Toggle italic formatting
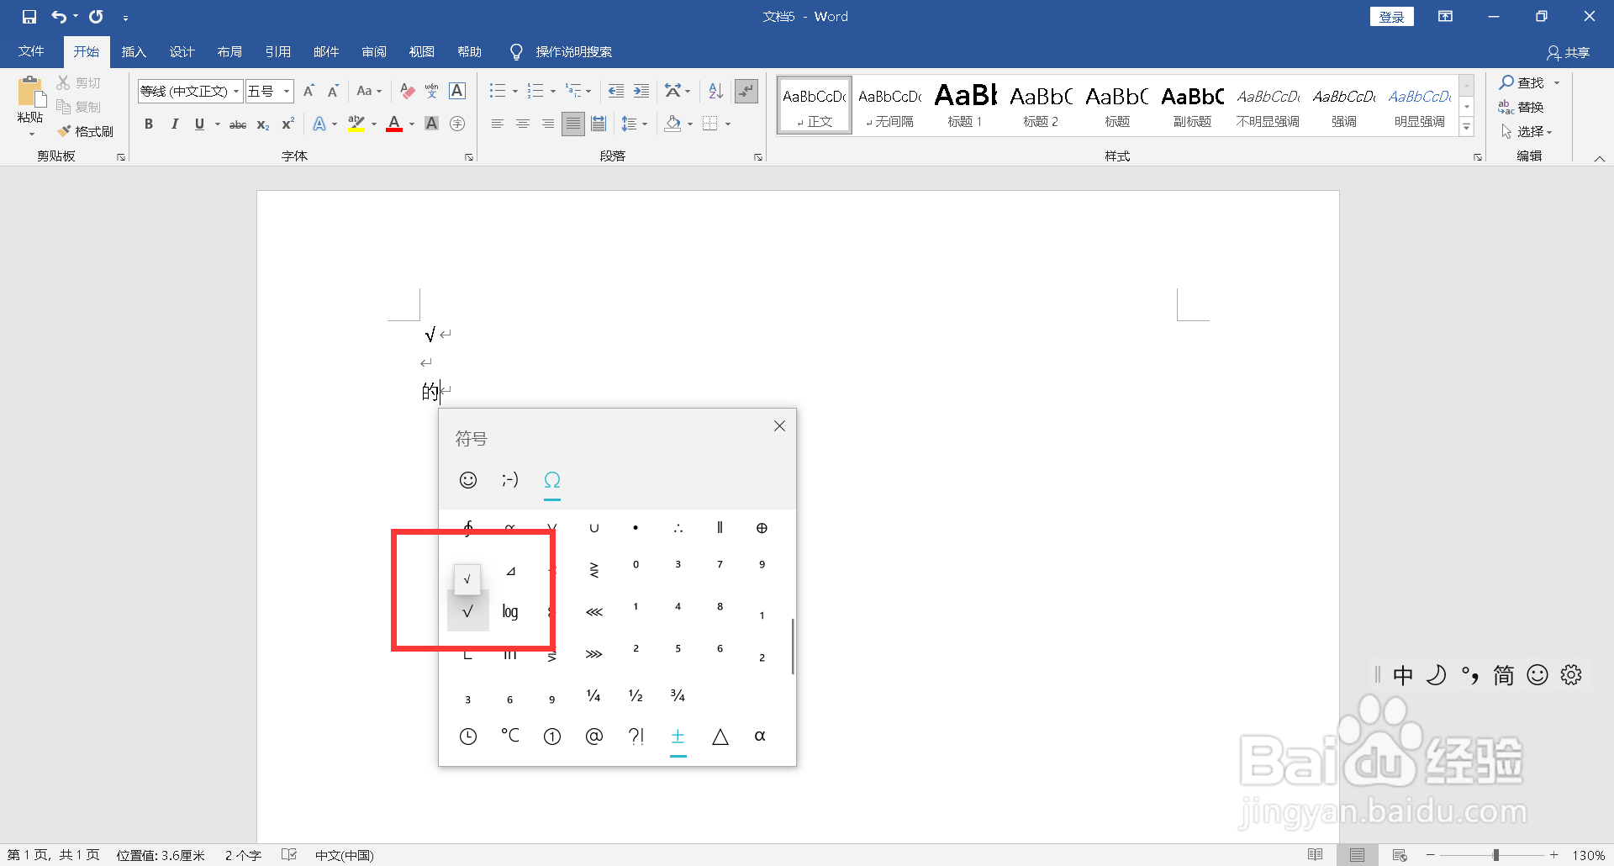Screen dimensions: 1614x866 point(174,124)
